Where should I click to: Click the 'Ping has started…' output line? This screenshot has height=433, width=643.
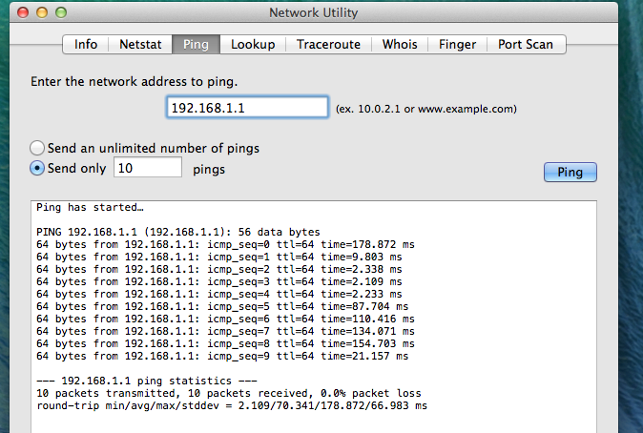point(89,207)
